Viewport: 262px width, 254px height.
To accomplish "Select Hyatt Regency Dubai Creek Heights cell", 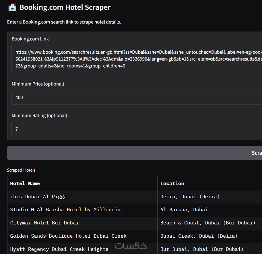I will (59, 249).
